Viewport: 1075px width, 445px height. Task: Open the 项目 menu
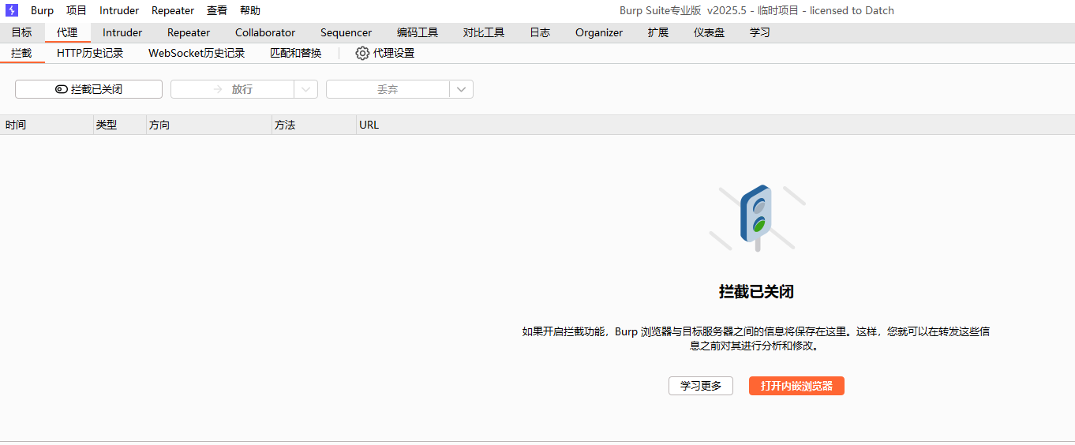pyautogui.click(x=77, y=10)
